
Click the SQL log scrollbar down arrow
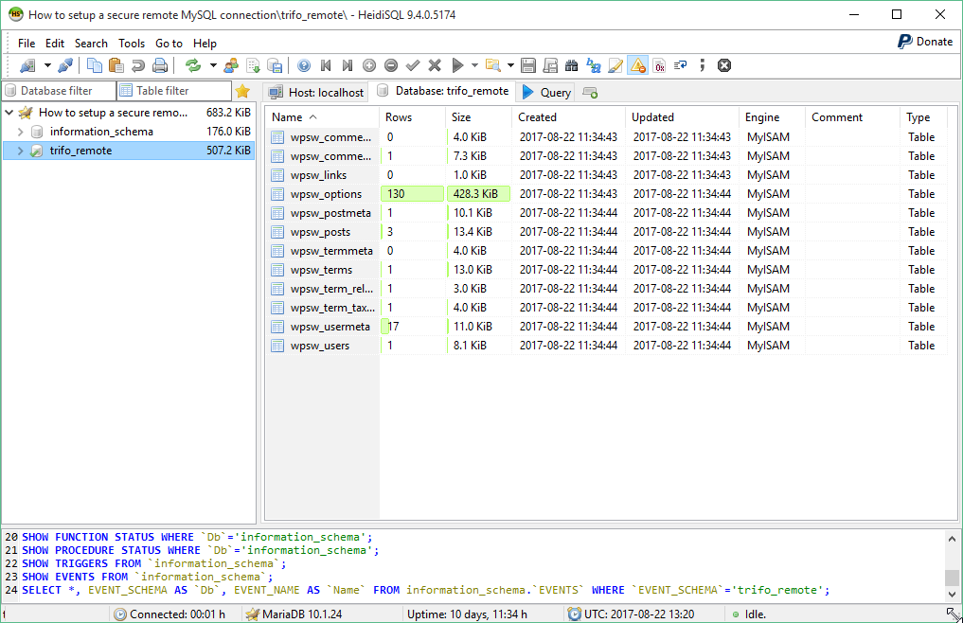click(x=952, y=595)
